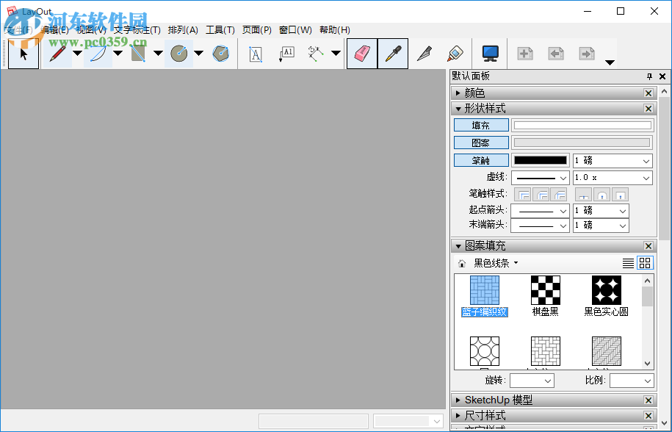The image size is (672, 432).
Task: Select the Text tool
Action: (254, 53)
